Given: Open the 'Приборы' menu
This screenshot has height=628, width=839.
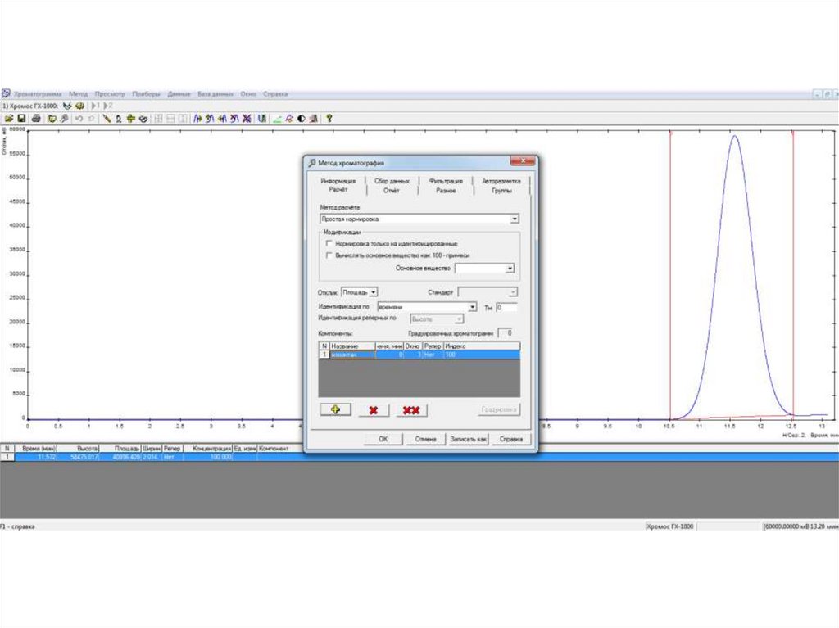Looking at the screenshot, I should click(x=147, y=94).
